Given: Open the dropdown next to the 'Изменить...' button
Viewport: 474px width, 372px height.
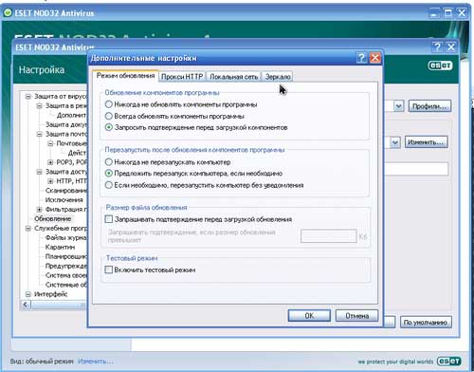Looking at the screenshot, I should click(x=395, y=142).
